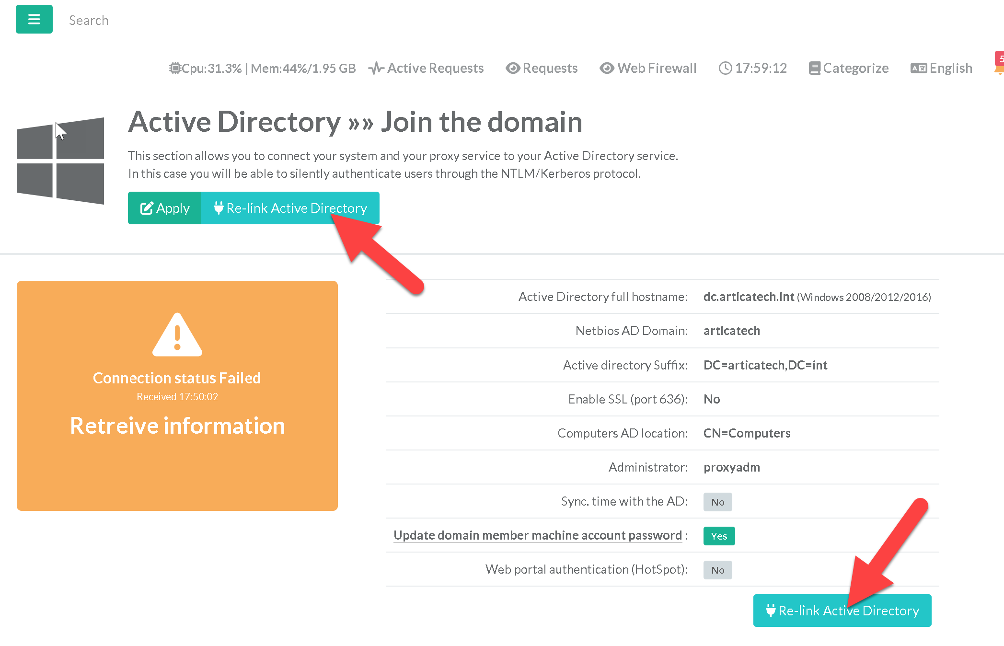Screen dimensions: 1004x646
Task: Click the warning triangle in status panel
Action: click(x=177, y=335)
